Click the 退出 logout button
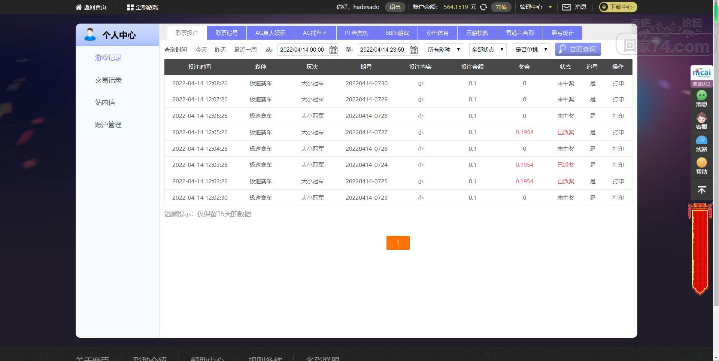The image size is (719, 361). tap(395, 7)
